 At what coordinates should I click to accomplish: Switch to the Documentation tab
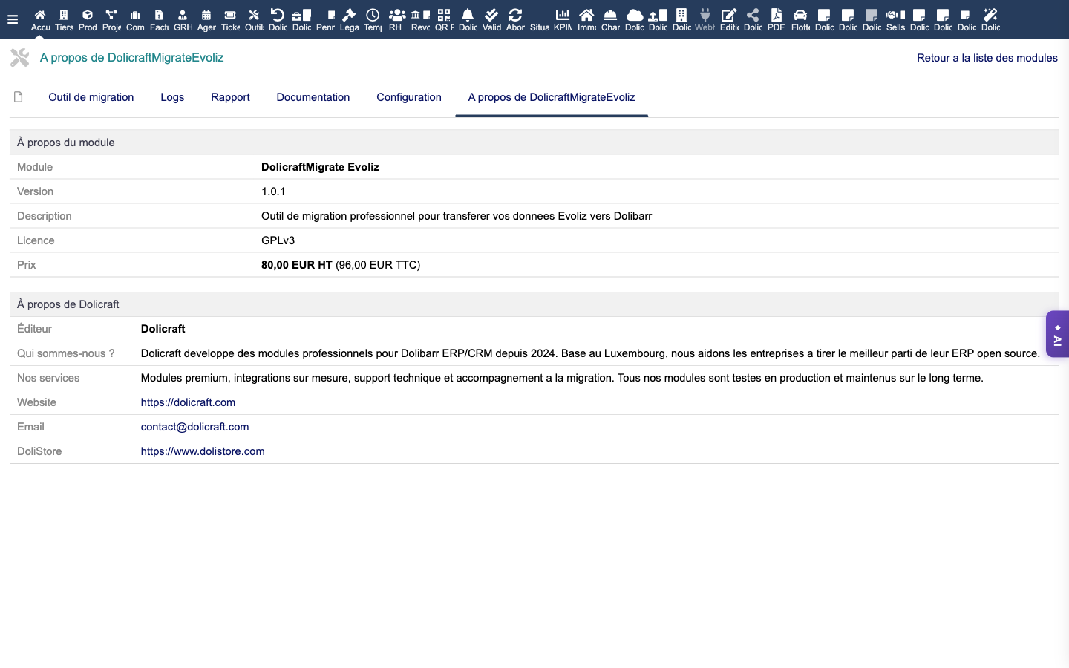pos(313,97)
